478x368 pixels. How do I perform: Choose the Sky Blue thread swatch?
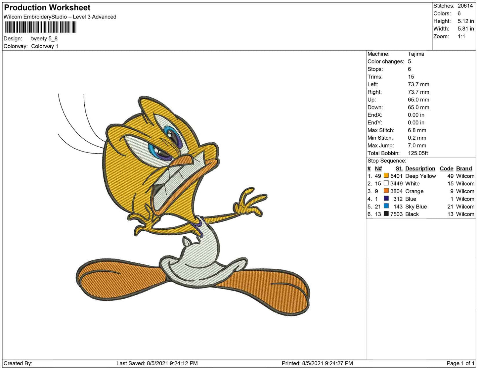(x=386, y=206)
